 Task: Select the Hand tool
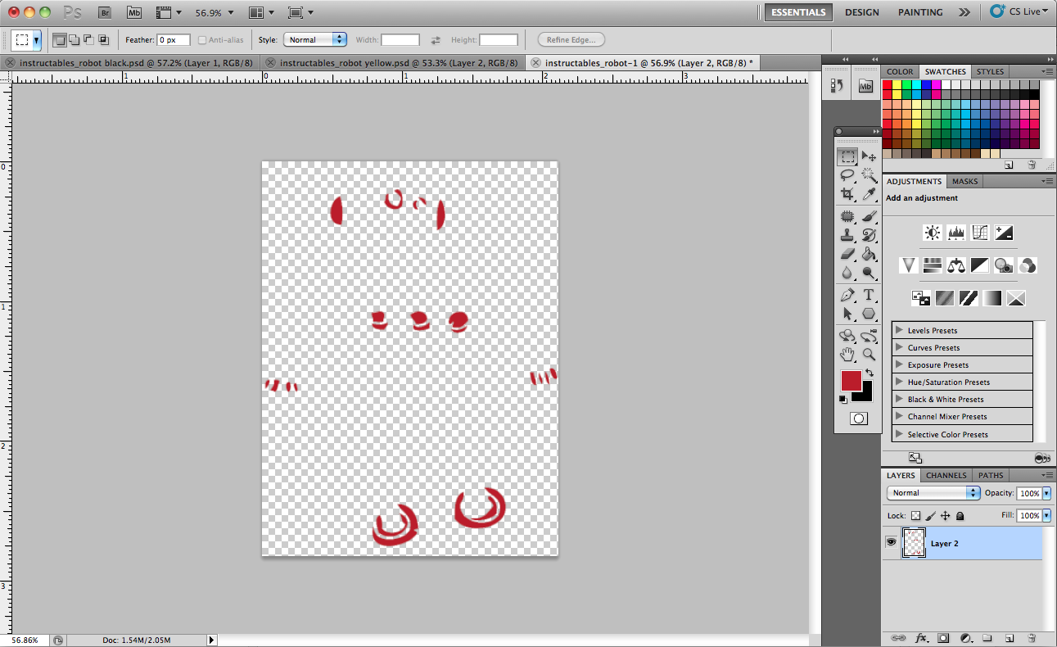coord(847,355)
